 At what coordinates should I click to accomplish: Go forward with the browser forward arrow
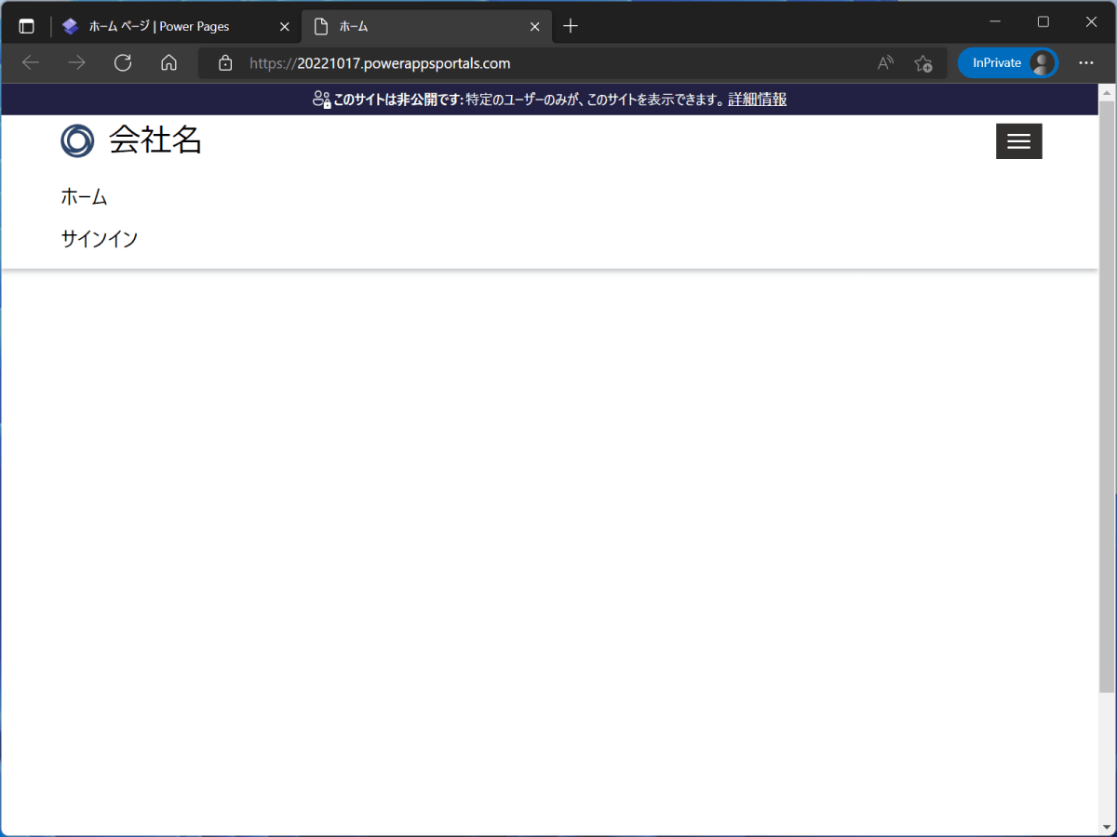pos(76,63)
